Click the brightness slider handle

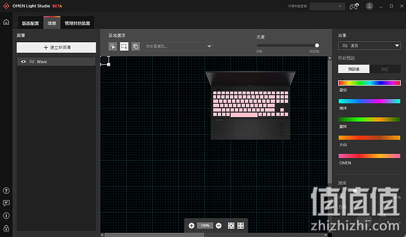tap(317, 46)
